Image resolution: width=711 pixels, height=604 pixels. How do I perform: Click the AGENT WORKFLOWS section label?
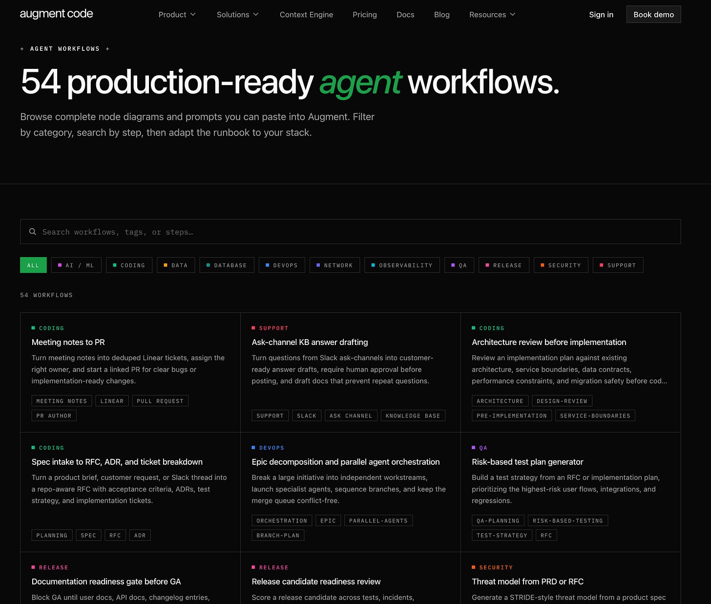[x=65, y=49]
